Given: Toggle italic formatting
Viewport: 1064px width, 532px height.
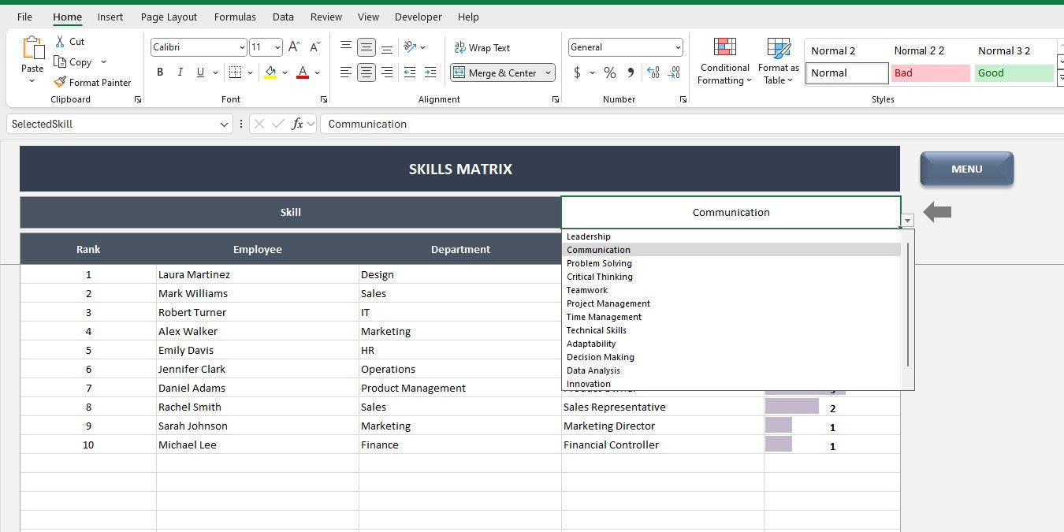Looking at the screenshot, I should pos(180,73).
